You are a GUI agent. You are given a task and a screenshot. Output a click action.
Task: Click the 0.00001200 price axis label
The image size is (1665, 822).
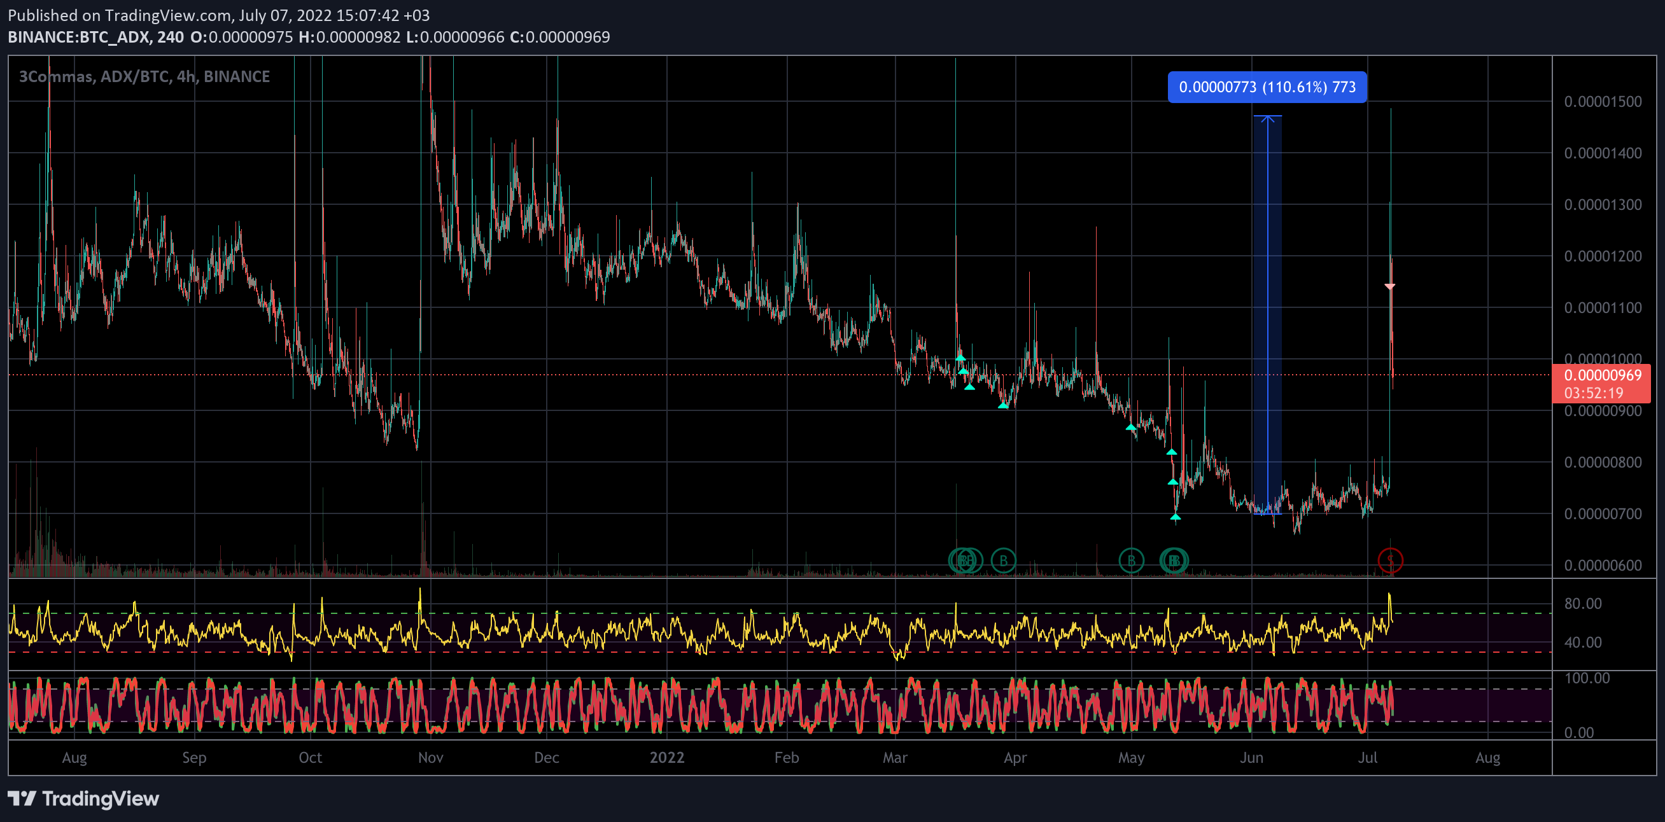1602,256
